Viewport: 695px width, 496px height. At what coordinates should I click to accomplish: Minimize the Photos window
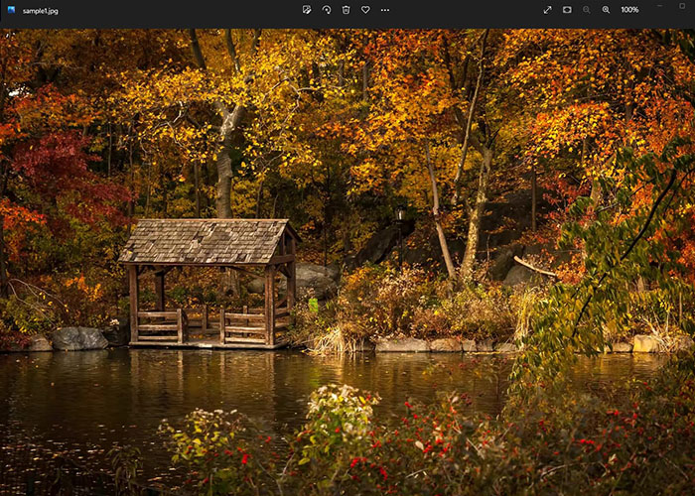pyautogui.click(x=660, y=6)
